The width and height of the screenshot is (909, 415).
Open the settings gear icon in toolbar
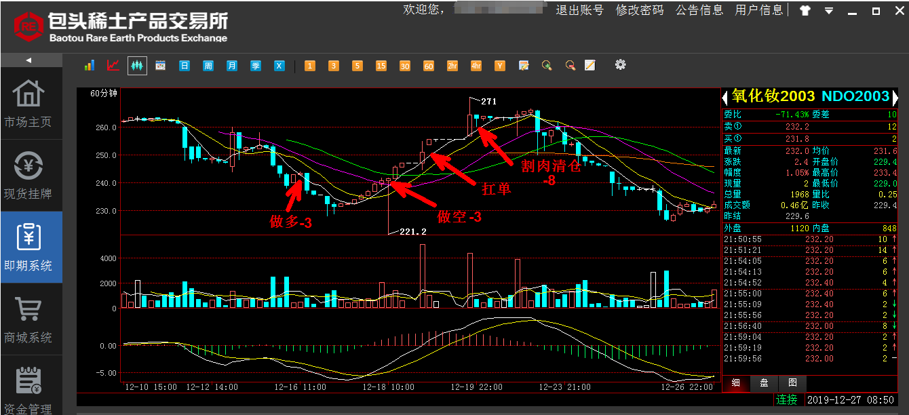(620, 64)
